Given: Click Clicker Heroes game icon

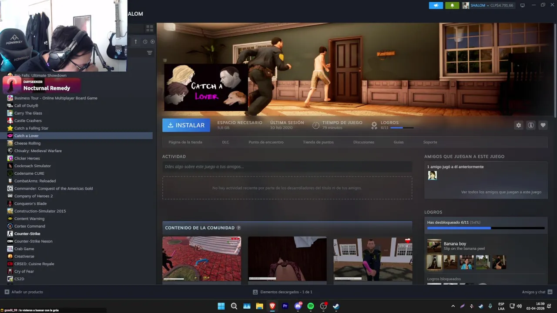Looking at the screenshot, I should (x=10, y=158).
